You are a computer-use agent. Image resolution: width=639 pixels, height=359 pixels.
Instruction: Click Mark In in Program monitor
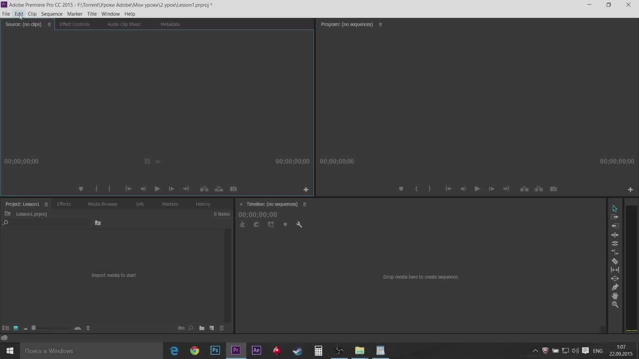point(416,189)
